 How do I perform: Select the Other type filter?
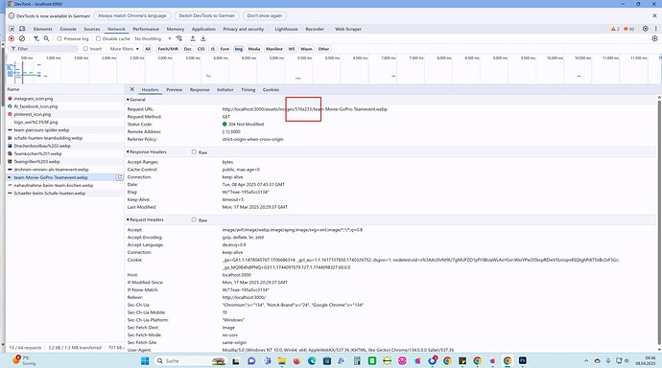tap(323, 49)
